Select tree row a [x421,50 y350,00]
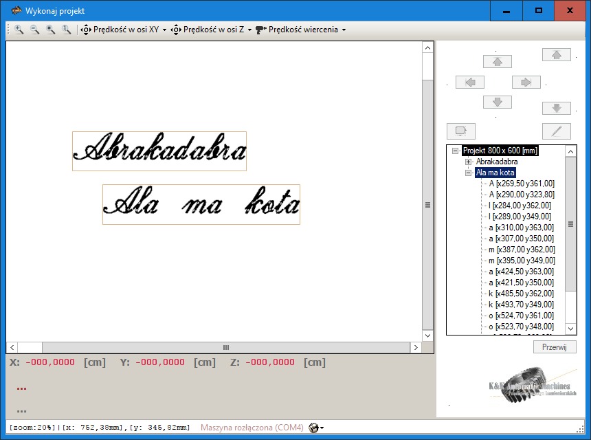The height and width of the screenshot is (440, 591). [522, 283]
